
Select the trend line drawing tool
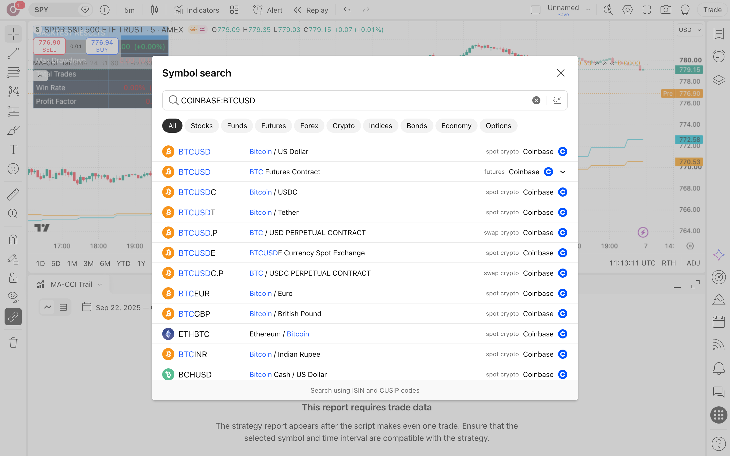tap(13, 53)
